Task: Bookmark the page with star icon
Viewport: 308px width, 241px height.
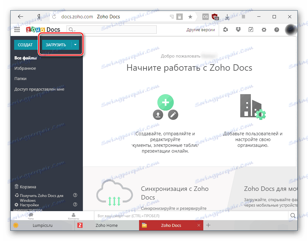Action: (x=190, y=17)
